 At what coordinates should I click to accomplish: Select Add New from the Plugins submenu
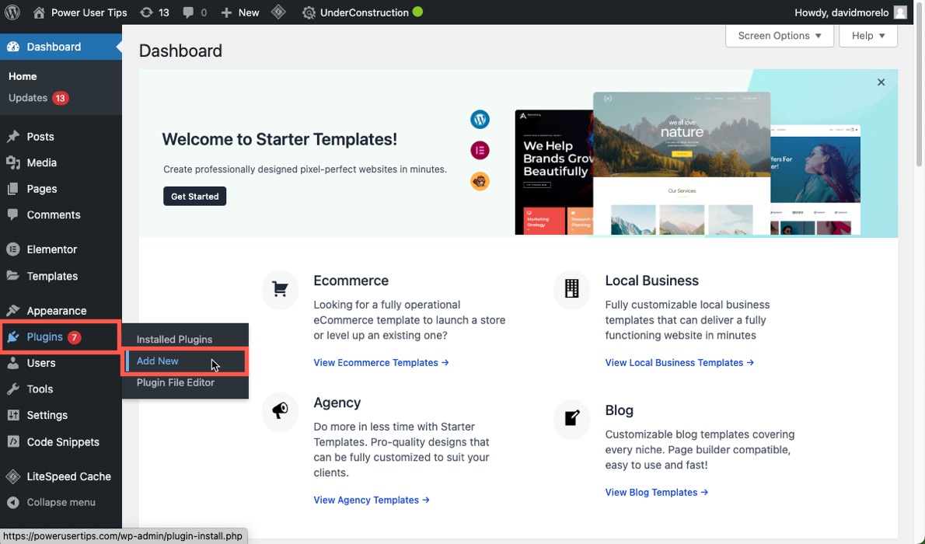point(158,361)
